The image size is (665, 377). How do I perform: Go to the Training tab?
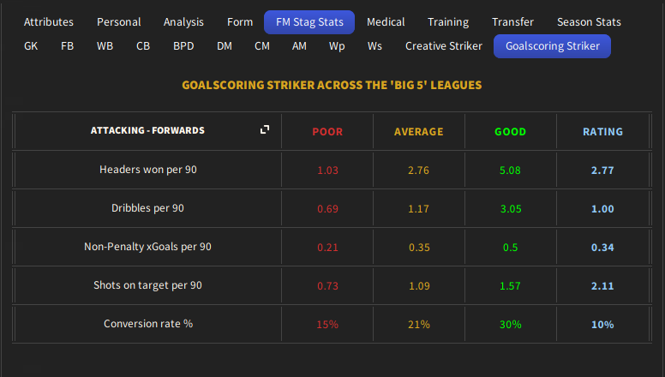[448, 21]
